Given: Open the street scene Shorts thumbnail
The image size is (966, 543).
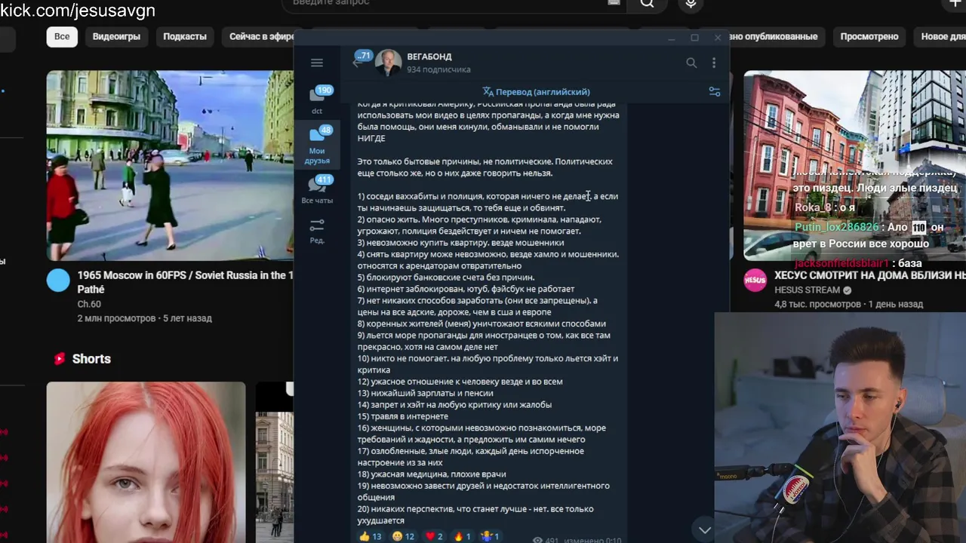Looking at the screenshot, I should coord(274,462).
